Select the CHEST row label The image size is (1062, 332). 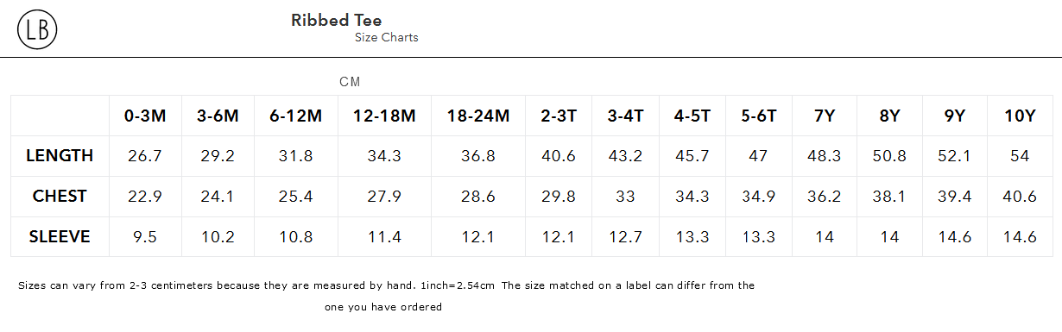[60, 197]
